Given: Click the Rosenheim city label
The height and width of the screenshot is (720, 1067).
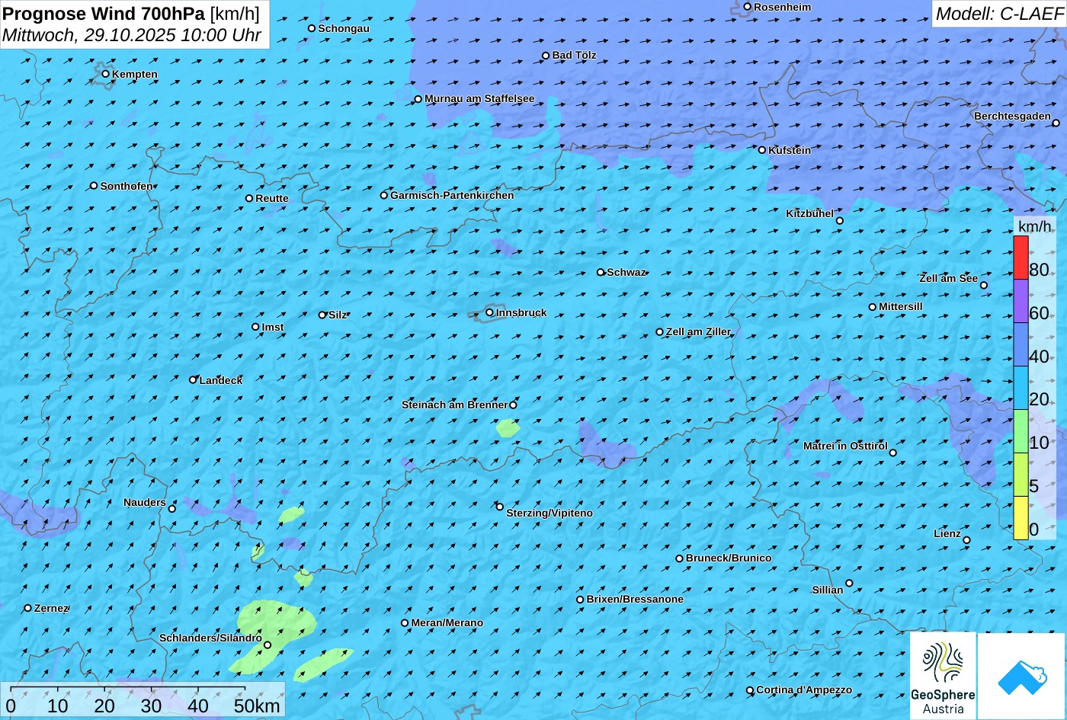Looking at the screenshot, I should click(783, 7).
